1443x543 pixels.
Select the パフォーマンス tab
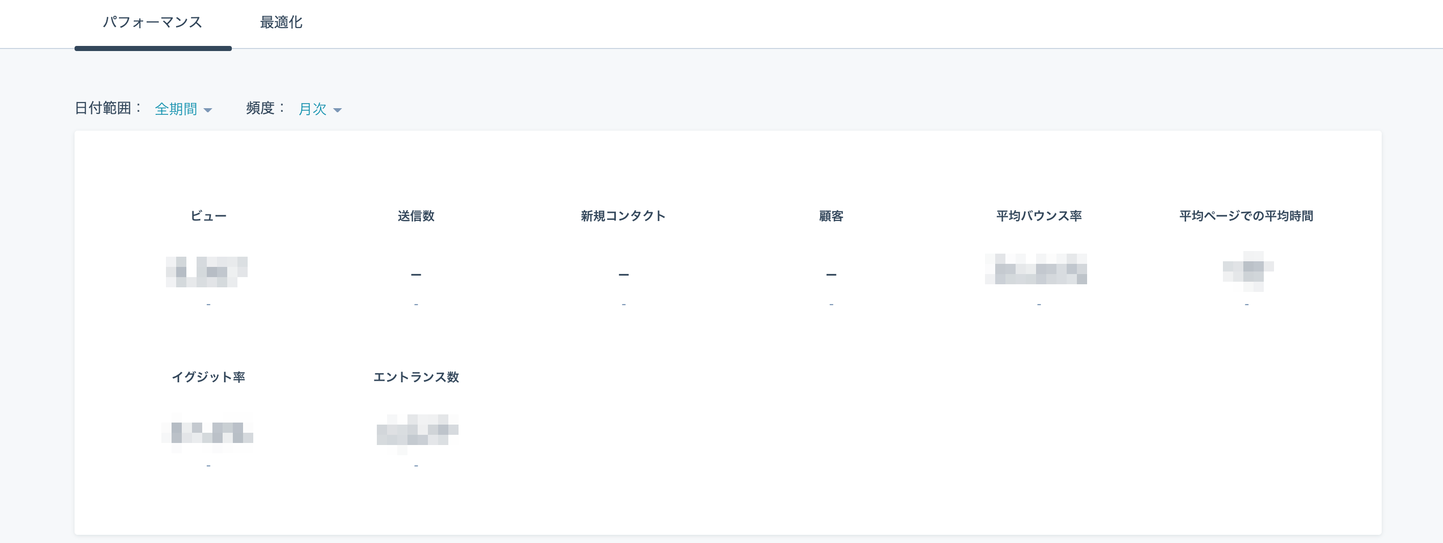(153, 22)
